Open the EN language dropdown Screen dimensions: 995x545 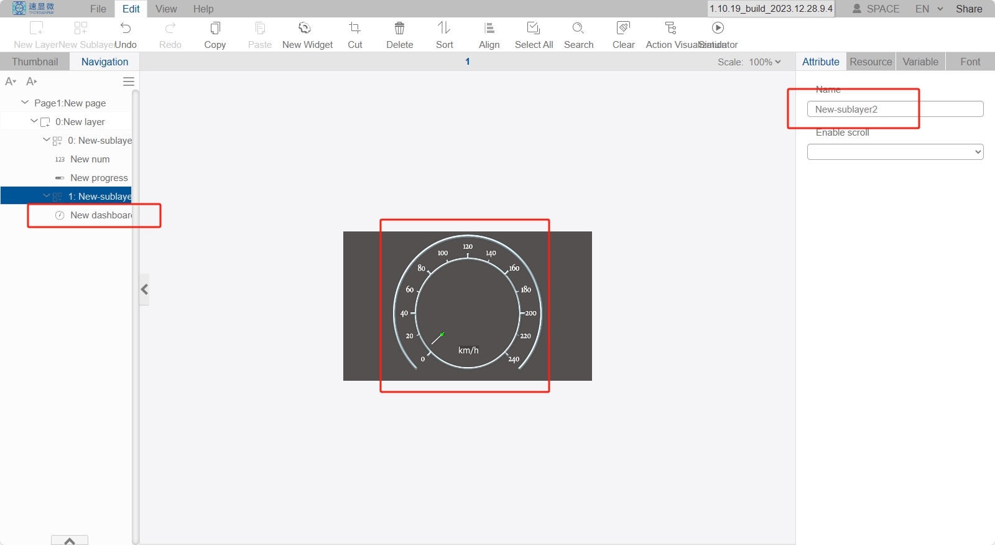[x=929, y=9]
